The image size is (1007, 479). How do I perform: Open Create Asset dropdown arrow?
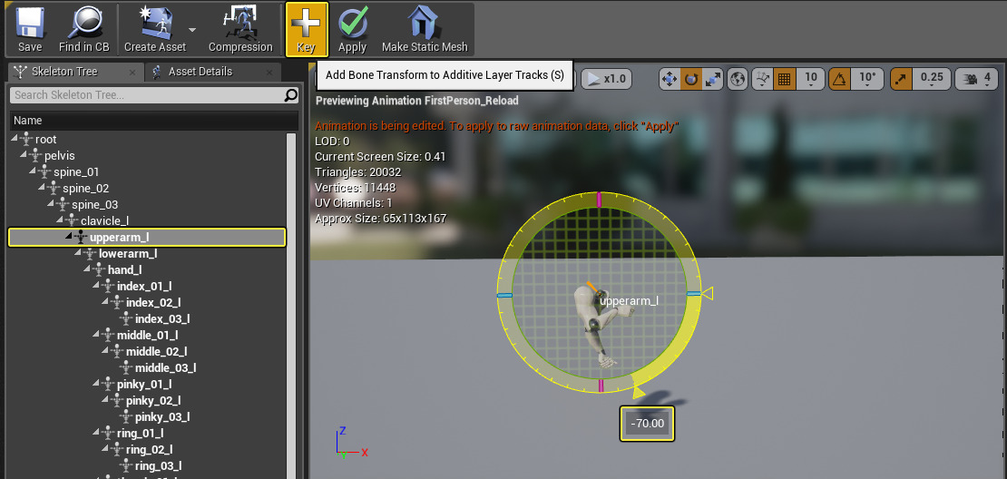click(192, 30)
